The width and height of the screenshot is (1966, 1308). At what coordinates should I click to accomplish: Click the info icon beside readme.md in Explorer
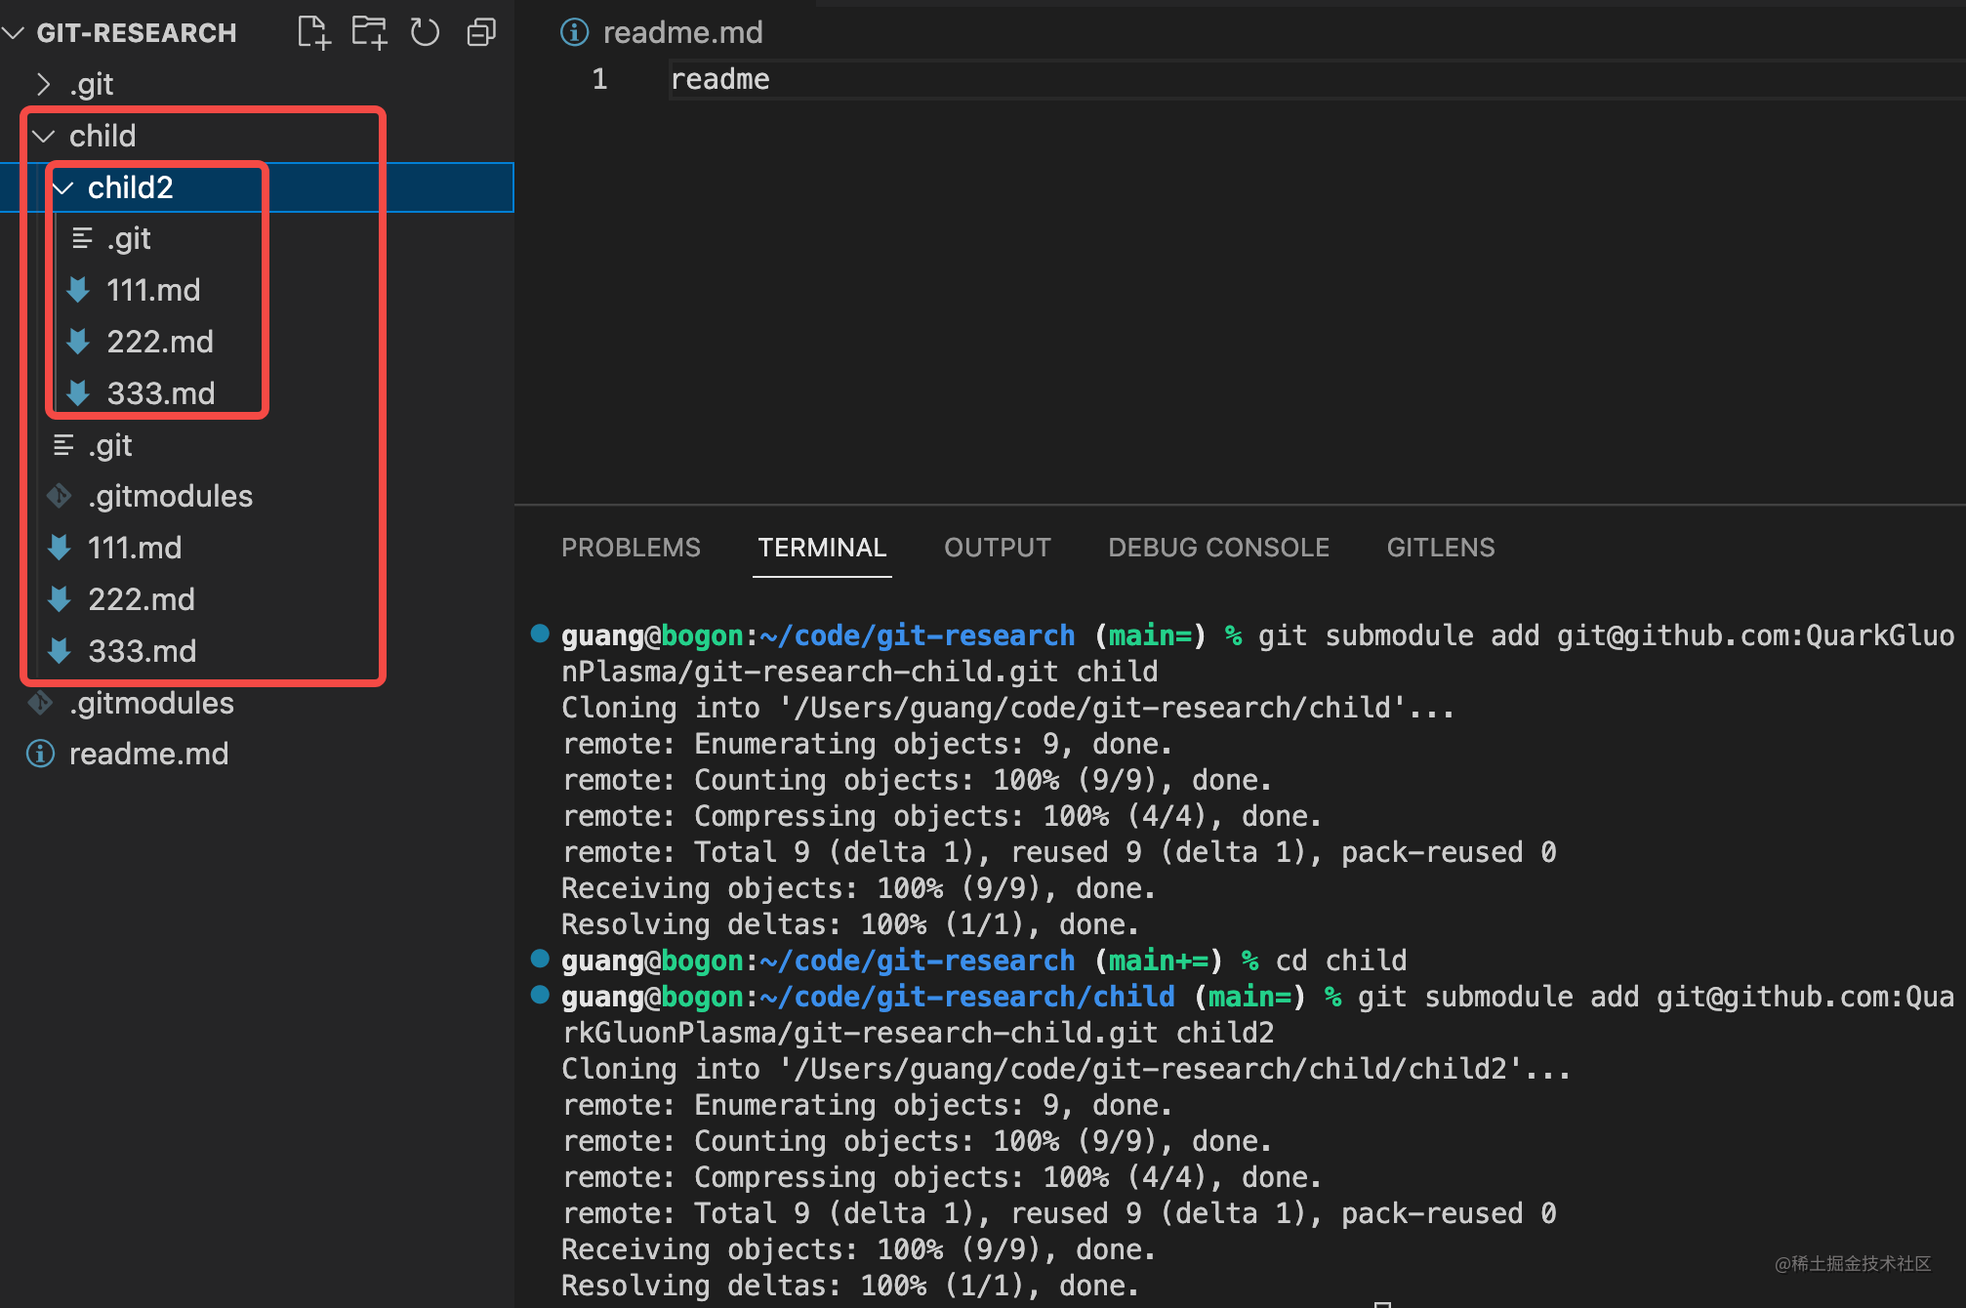point(40,753)
